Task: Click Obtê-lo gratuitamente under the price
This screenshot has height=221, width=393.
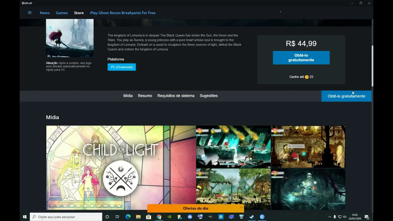Action: 301,58
